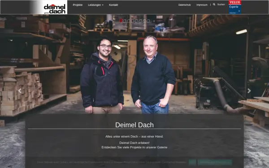269x168 pixels.
Task: Go to previous slide with left arrow
Action: coord(20,91)
